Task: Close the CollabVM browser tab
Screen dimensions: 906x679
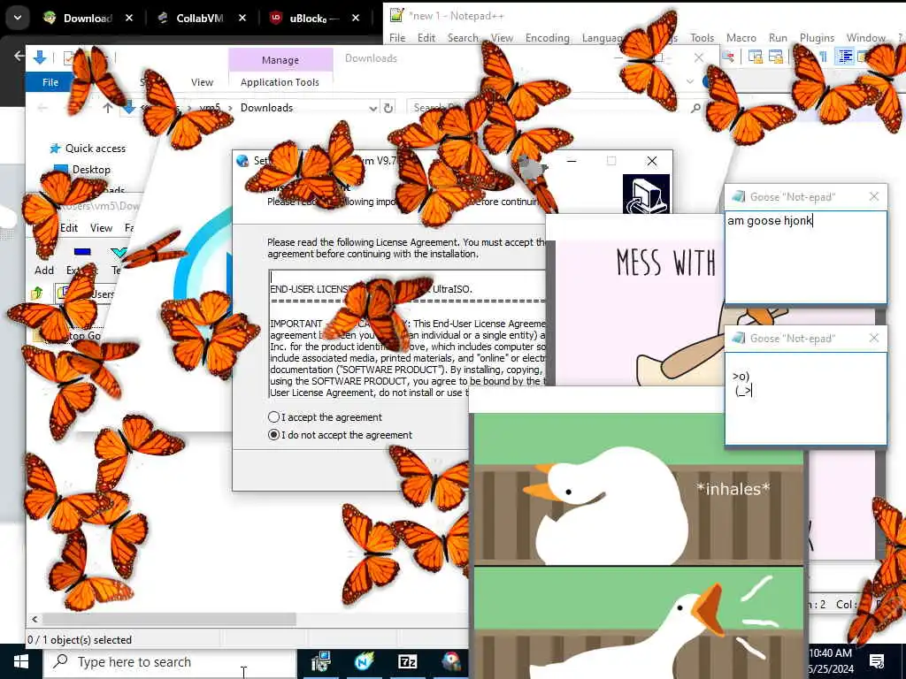Action: 242,18
